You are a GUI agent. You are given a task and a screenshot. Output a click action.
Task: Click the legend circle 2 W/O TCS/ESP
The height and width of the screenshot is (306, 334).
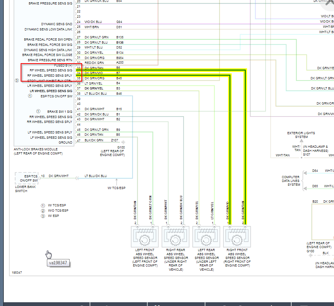coord(43,211)
